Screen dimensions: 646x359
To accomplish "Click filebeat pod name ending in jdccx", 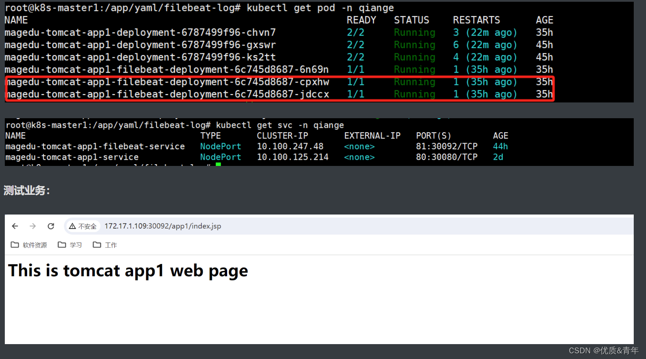I will click(x=166, y=94).
